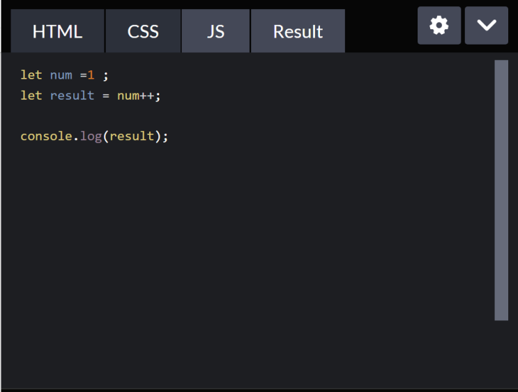Click the second 'let' keyword
The height and width of the screenshot is (392, 518).
coord(31,95)
